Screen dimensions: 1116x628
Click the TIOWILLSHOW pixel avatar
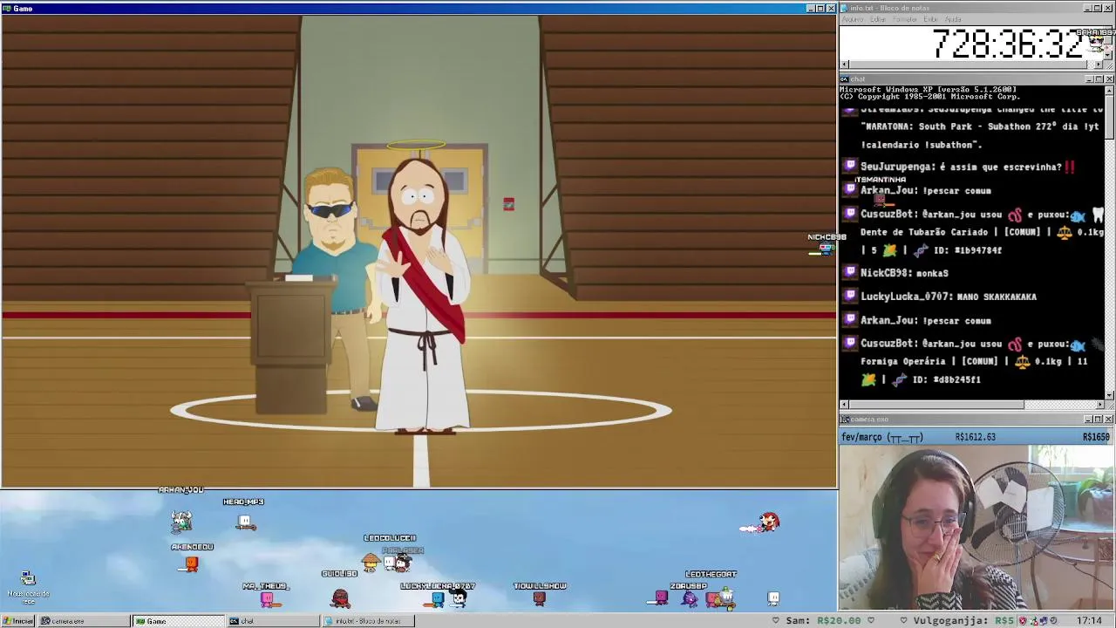pyautogui.click(x=540, y=598)
